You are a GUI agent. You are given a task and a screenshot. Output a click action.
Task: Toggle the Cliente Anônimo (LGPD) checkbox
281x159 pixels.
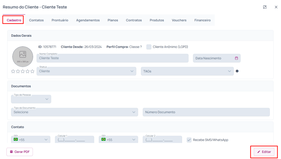coord(149,47)
